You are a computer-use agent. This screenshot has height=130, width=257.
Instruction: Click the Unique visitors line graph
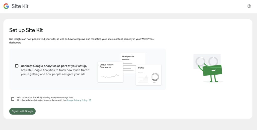point(110,76)
